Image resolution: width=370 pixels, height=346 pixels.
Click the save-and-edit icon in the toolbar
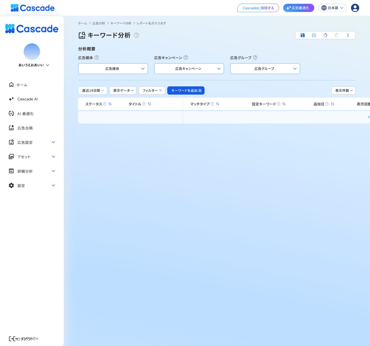(x=314, y=35)
